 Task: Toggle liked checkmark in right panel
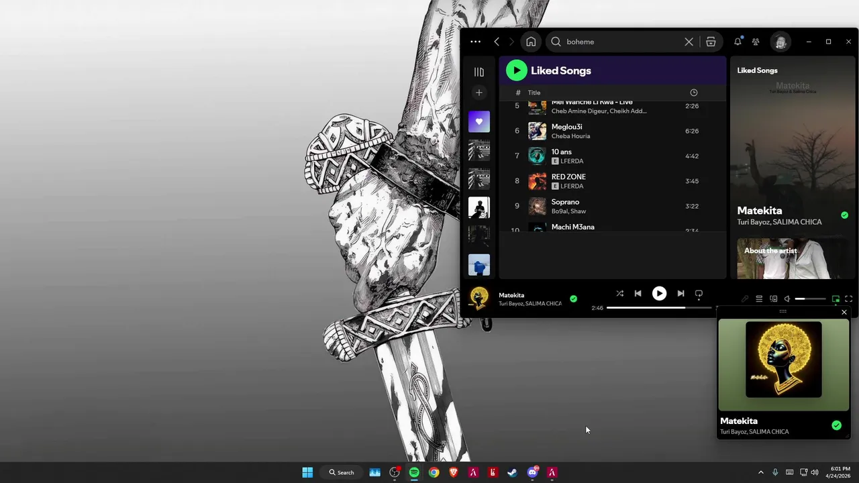pyautogui.click(x=844, y=215)
